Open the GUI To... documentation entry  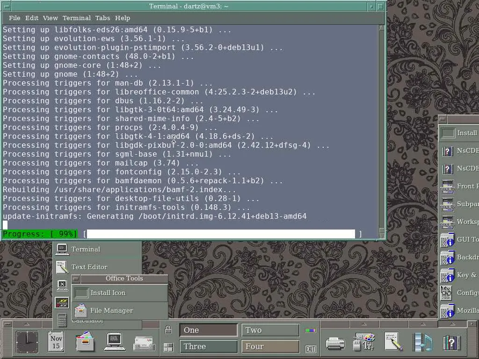[x=459, y=239]
